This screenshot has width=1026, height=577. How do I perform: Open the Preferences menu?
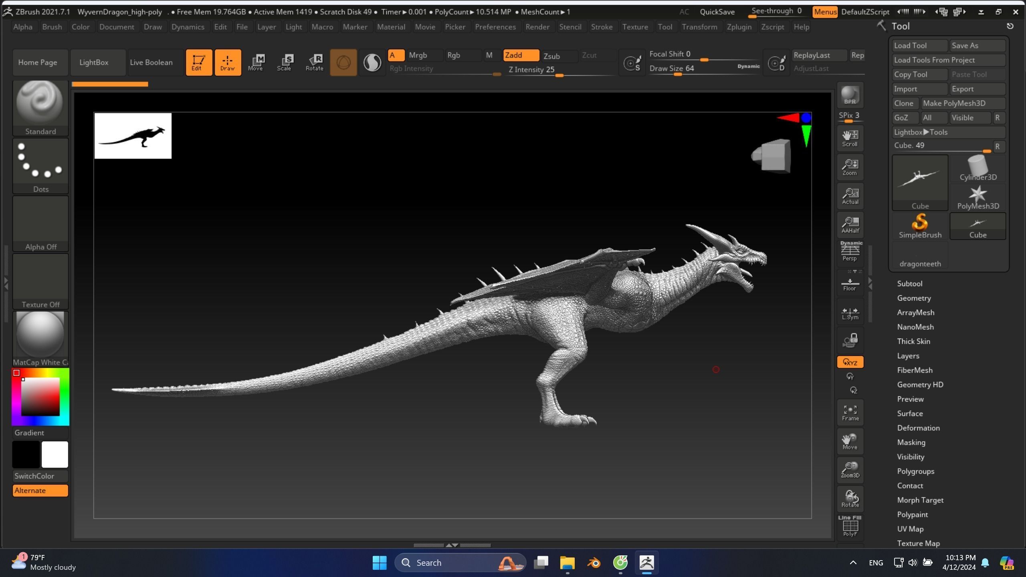point(495,27)
